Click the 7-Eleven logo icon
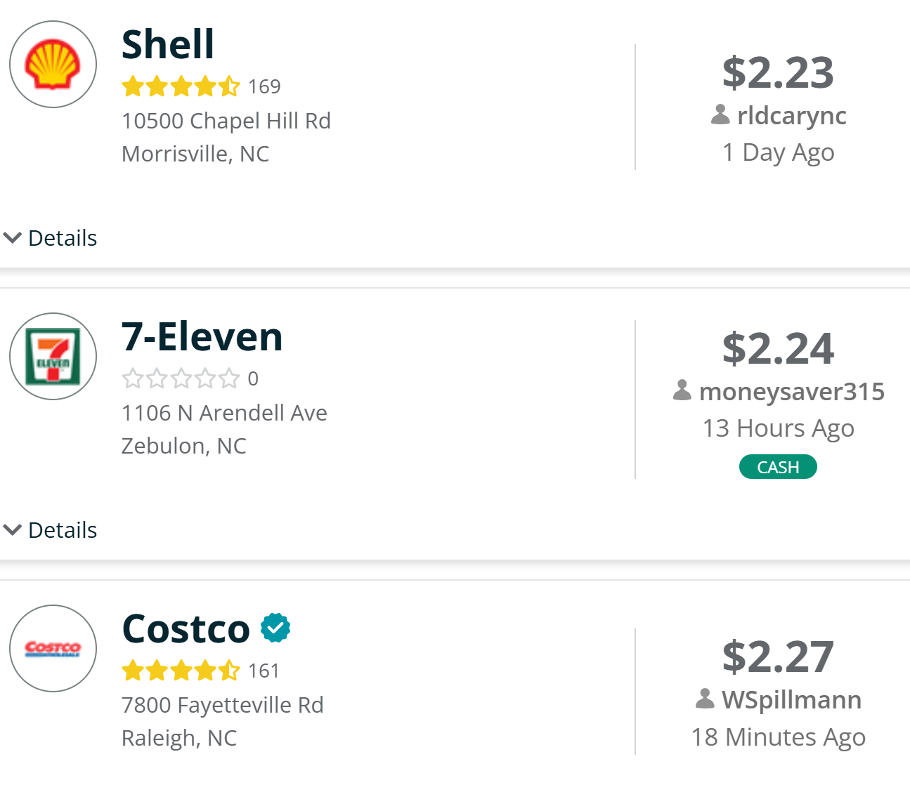910x785 pixels. [x=53, y=357]
